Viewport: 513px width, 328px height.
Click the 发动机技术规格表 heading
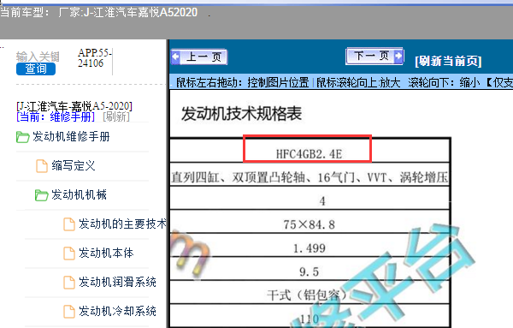[241, 114]
